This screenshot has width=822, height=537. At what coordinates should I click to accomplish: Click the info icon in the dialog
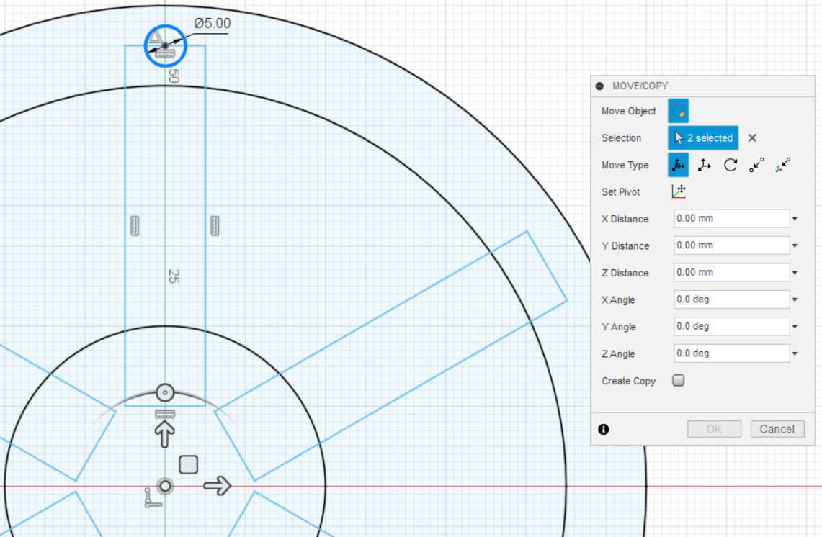pos(604,429)
